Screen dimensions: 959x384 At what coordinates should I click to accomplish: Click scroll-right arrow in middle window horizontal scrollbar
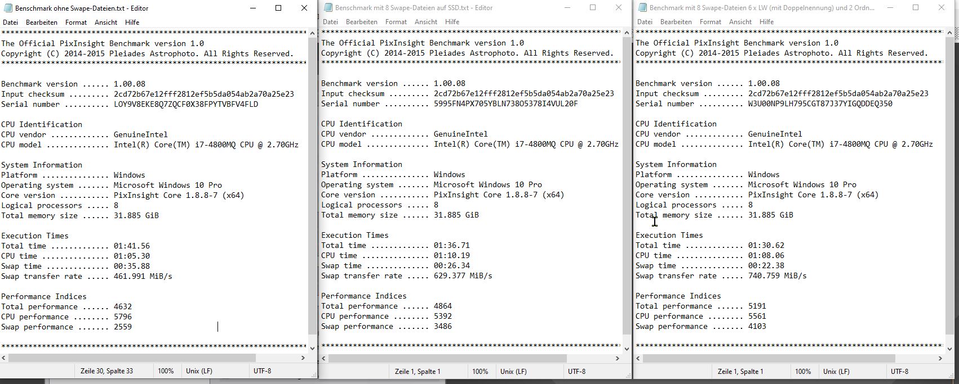[617, 358]
